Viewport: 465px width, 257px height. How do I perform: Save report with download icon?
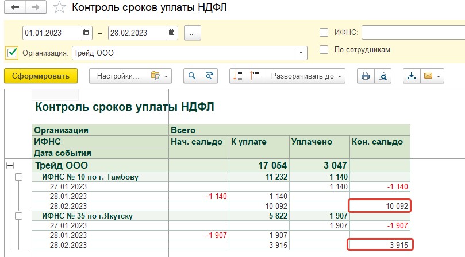[412, 76]
